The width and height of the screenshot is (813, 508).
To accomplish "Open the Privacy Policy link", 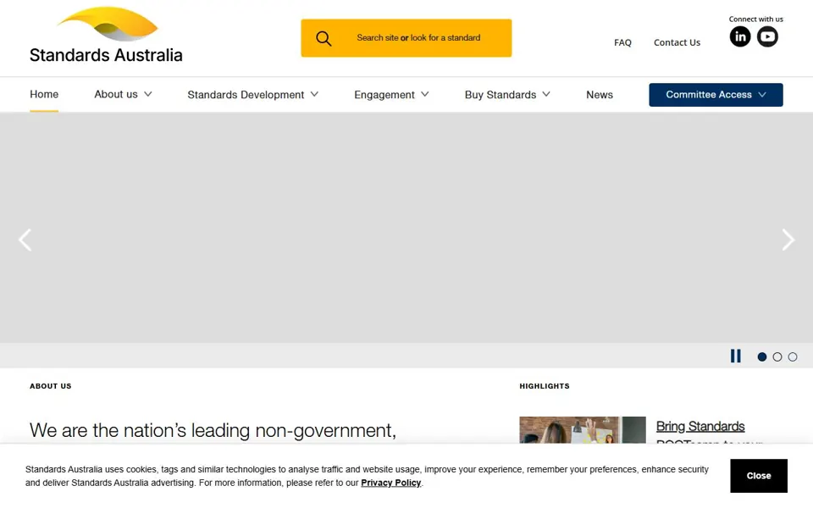I will pos(390,483).
